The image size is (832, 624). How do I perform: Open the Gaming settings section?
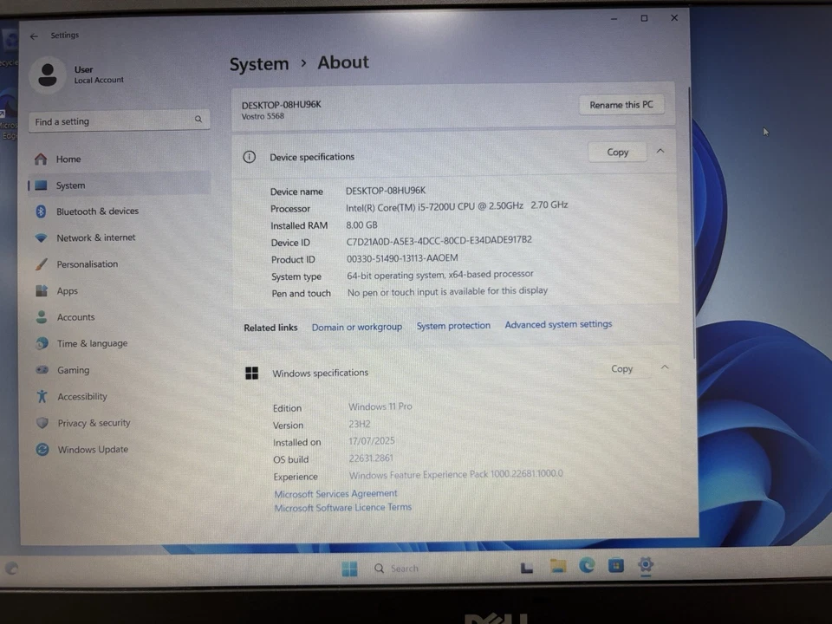(x=73, y=369)
